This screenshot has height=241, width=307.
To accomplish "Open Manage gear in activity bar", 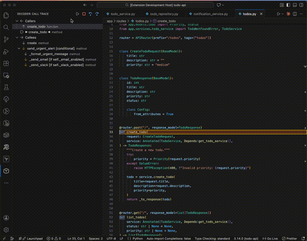I will pyautogui.click(x=6, y=229).
